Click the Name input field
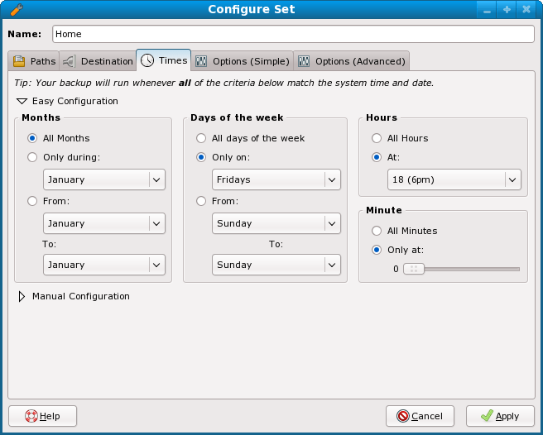Screen dimensions: 543x435 tap(293, 34)
